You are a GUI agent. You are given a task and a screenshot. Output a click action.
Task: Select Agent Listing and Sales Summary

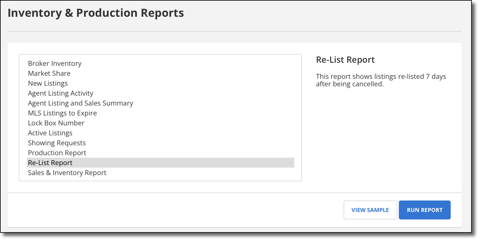click(x=160, y=103)
